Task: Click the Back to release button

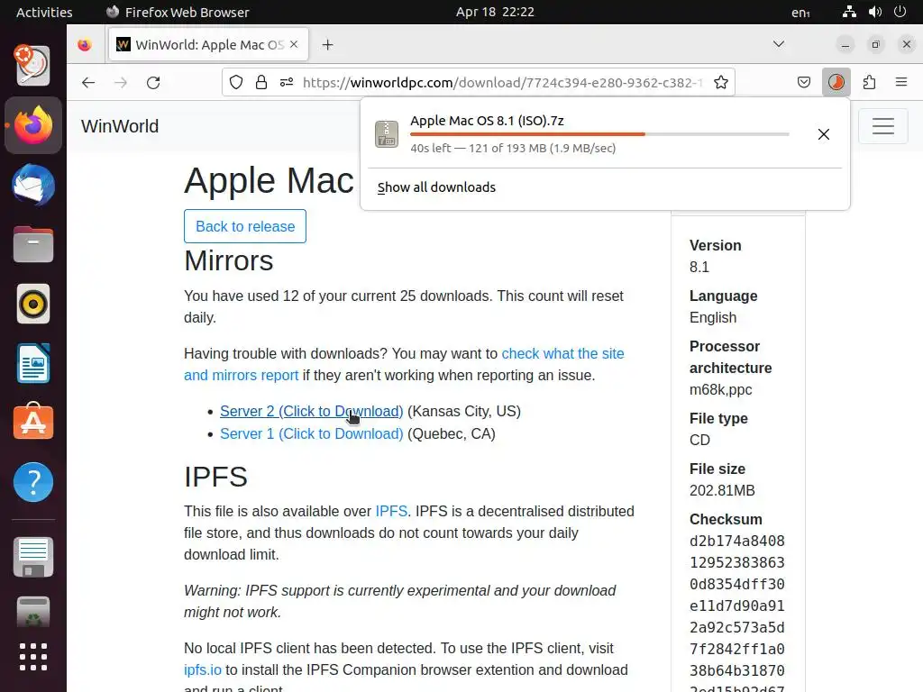Action: point(245,226)
